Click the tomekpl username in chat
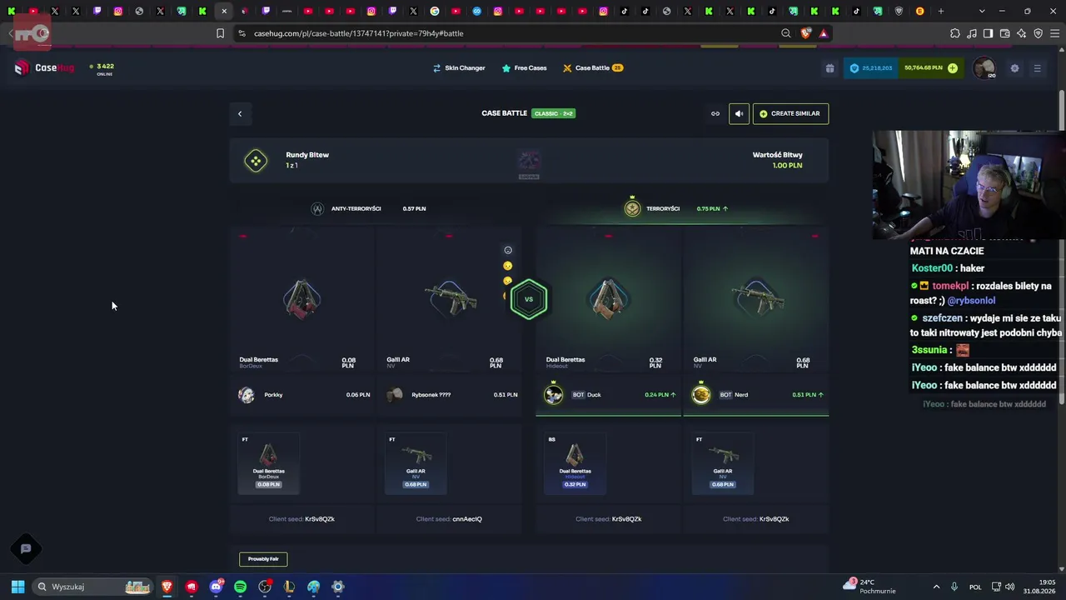1066x600 pixels. (951, 286)
